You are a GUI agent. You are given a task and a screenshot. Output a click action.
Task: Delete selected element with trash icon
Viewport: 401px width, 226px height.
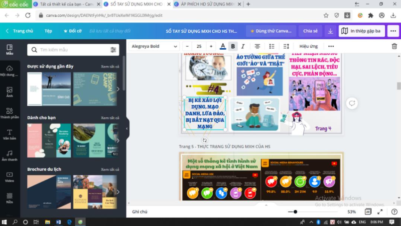[394, 46]
